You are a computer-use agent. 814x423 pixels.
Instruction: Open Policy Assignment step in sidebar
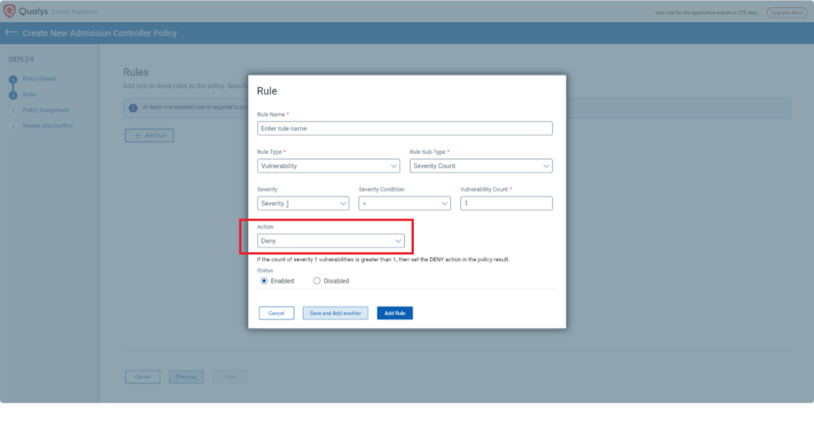coord(46,110)
